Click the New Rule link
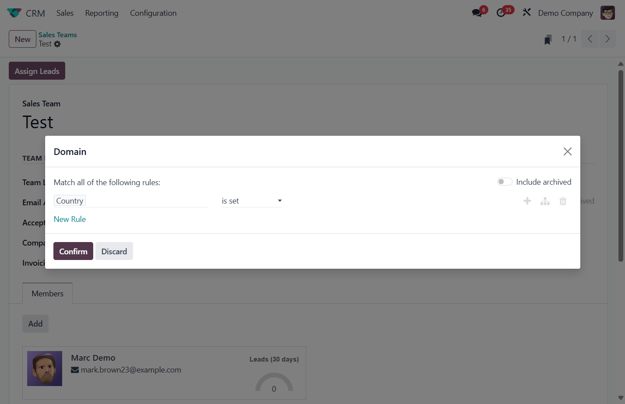Viewport: 625px width, 404px height. (x=70, y=219)
